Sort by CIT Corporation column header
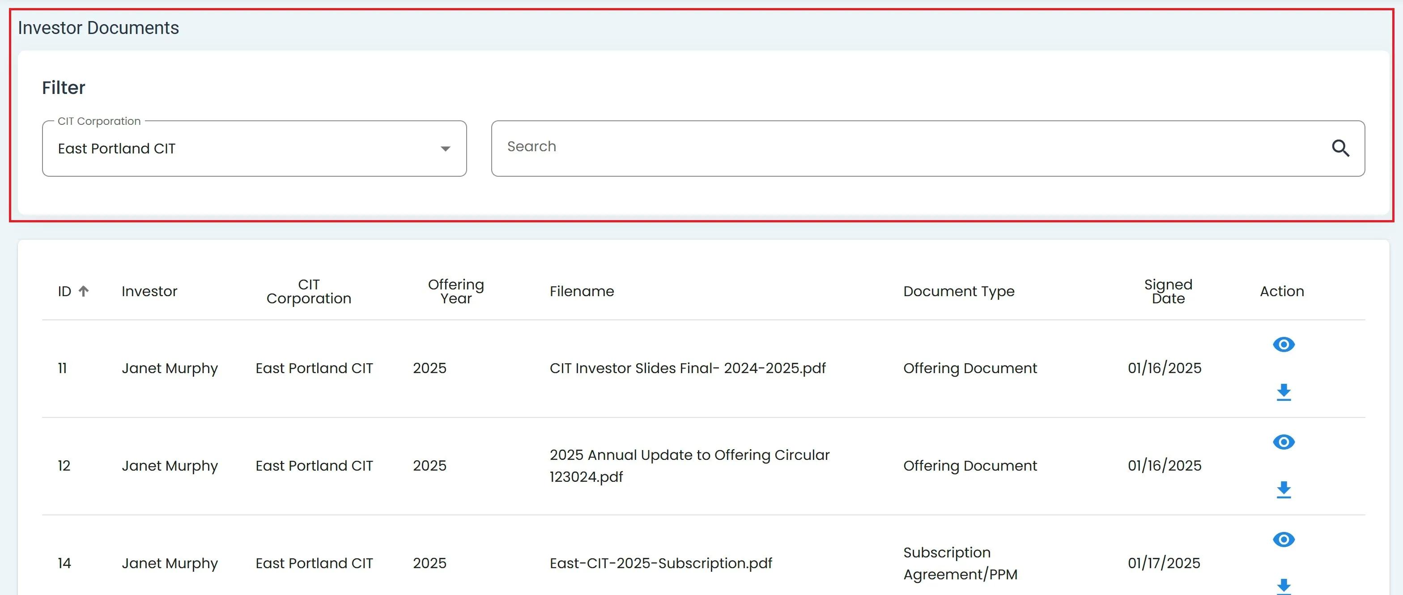The height and width of the screenshot is (595, 1403). [x=309, y=292]
